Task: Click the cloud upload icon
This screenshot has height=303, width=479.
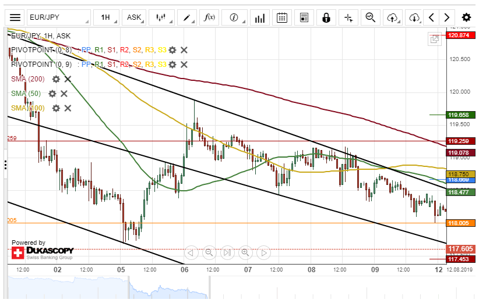Action: pos(393,17)
